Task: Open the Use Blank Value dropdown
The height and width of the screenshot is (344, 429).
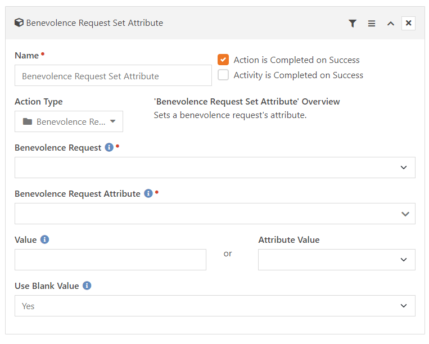Action: 215,306
